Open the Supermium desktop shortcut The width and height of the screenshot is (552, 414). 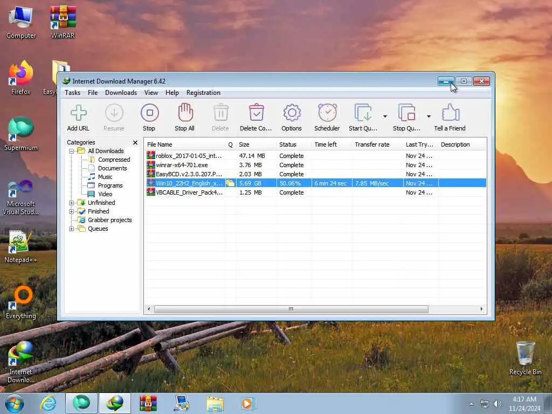[21, 134]
